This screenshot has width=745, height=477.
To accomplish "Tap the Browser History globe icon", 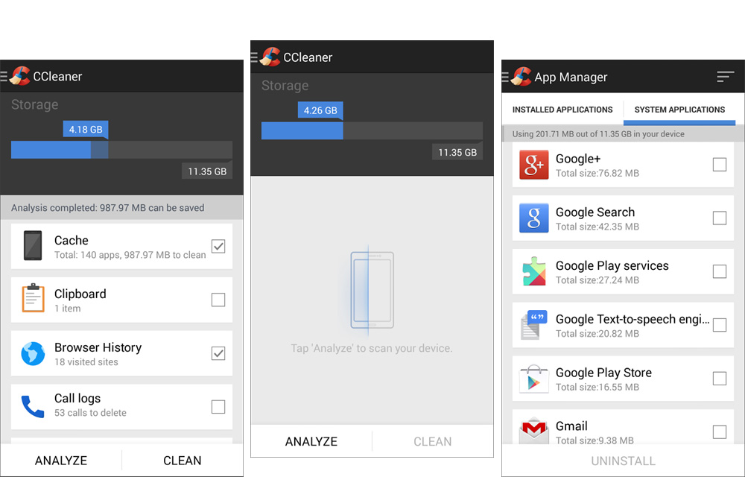I will pos(33,353).
